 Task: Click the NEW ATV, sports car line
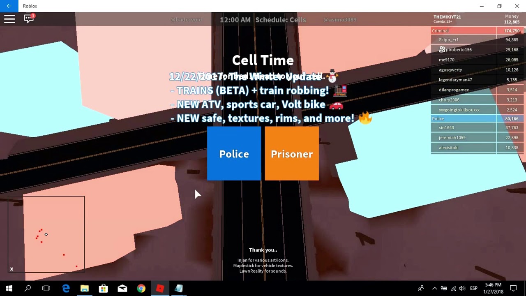[257, 104]
